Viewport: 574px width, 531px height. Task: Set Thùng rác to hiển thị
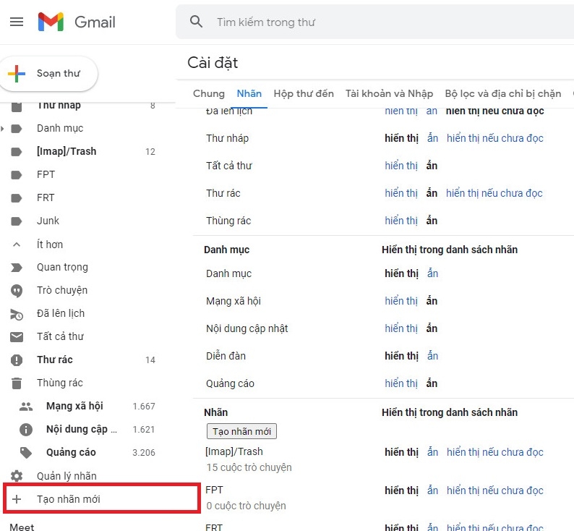[400, 221]
